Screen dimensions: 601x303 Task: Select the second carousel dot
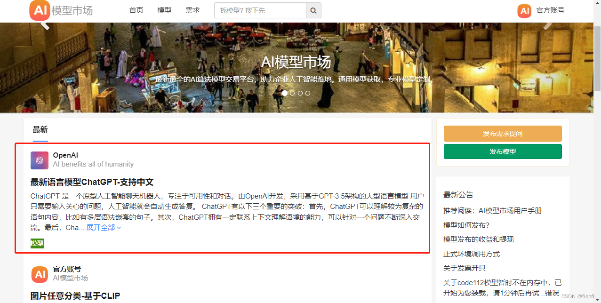pyautogui.click(x=292, y=93)
